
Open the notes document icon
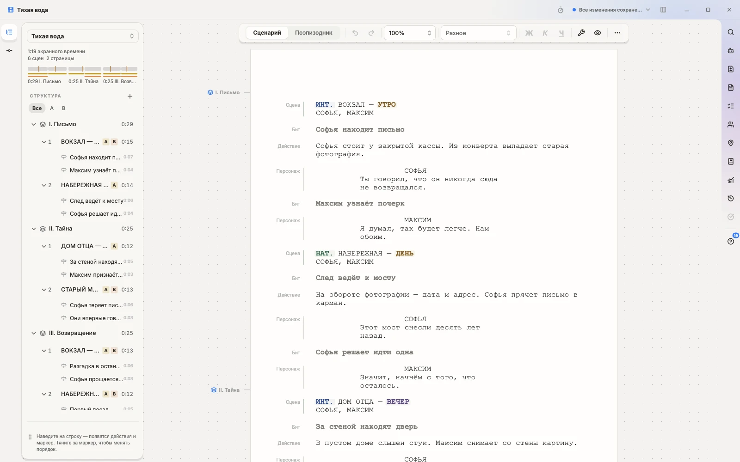click(x=731, y=88)
